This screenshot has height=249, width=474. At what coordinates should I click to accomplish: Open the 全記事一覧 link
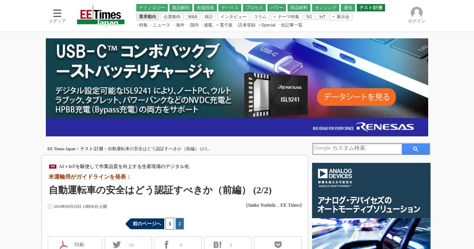coord(291,25)
